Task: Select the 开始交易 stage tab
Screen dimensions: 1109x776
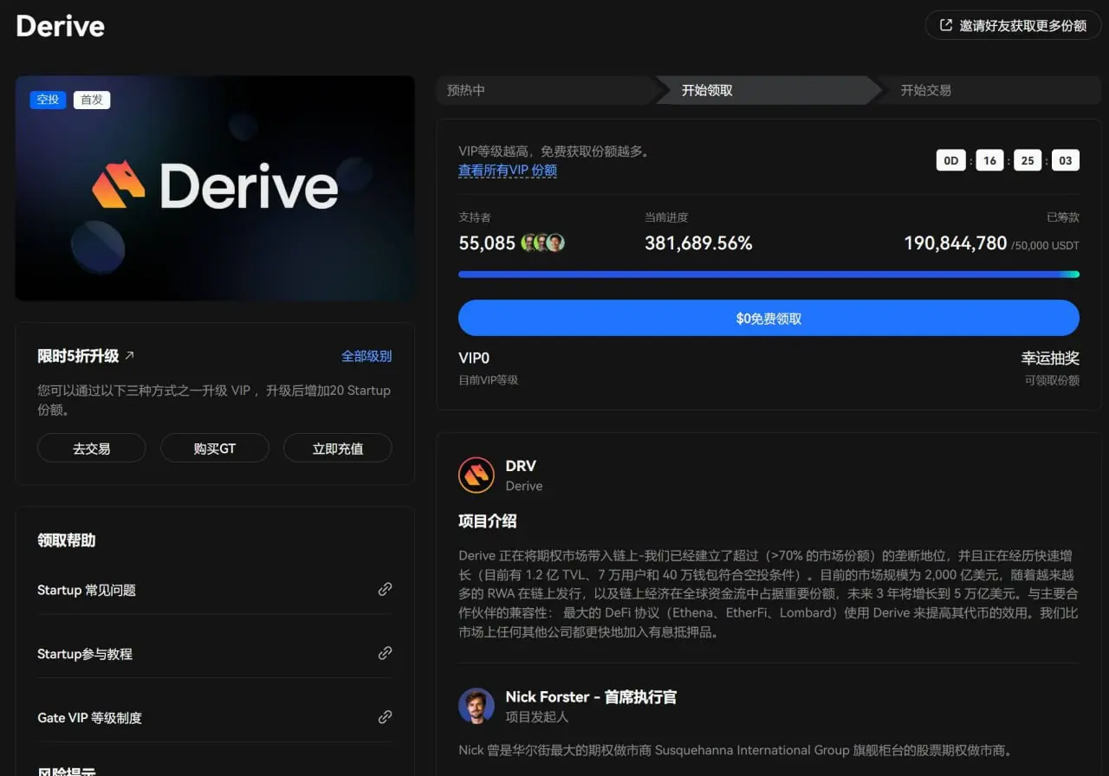Action: pyautogui.click(x=988, y=90)
